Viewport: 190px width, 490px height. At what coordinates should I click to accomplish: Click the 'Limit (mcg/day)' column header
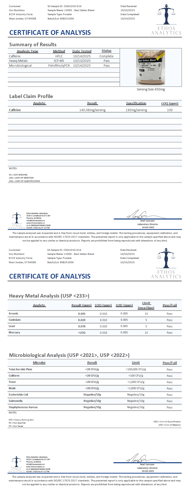click(x=146, y=305)
